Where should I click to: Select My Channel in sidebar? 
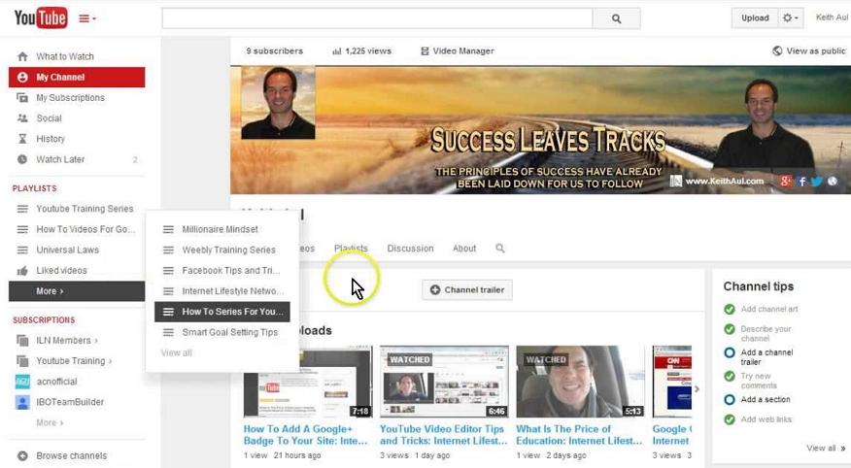[x=77, y=77]
